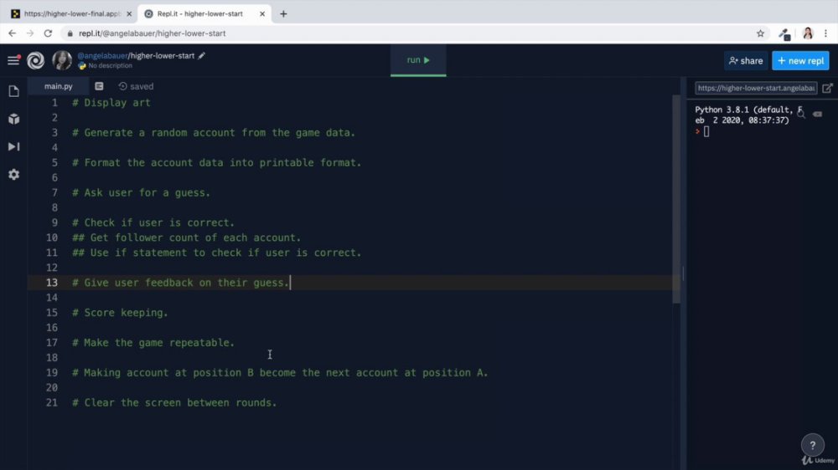Click '# Score keeping.' line
Viewport: 838px width, 470px height.
(x=120, y=313)
